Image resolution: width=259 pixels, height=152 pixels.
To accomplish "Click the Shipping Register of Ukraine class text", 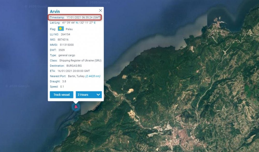I will [x=80, y=60].
